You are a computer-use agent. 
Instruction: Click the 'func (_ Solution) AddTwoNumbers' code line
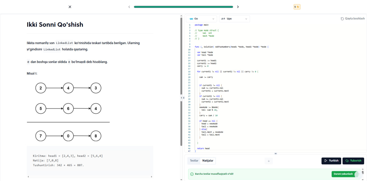coord(231,47)
